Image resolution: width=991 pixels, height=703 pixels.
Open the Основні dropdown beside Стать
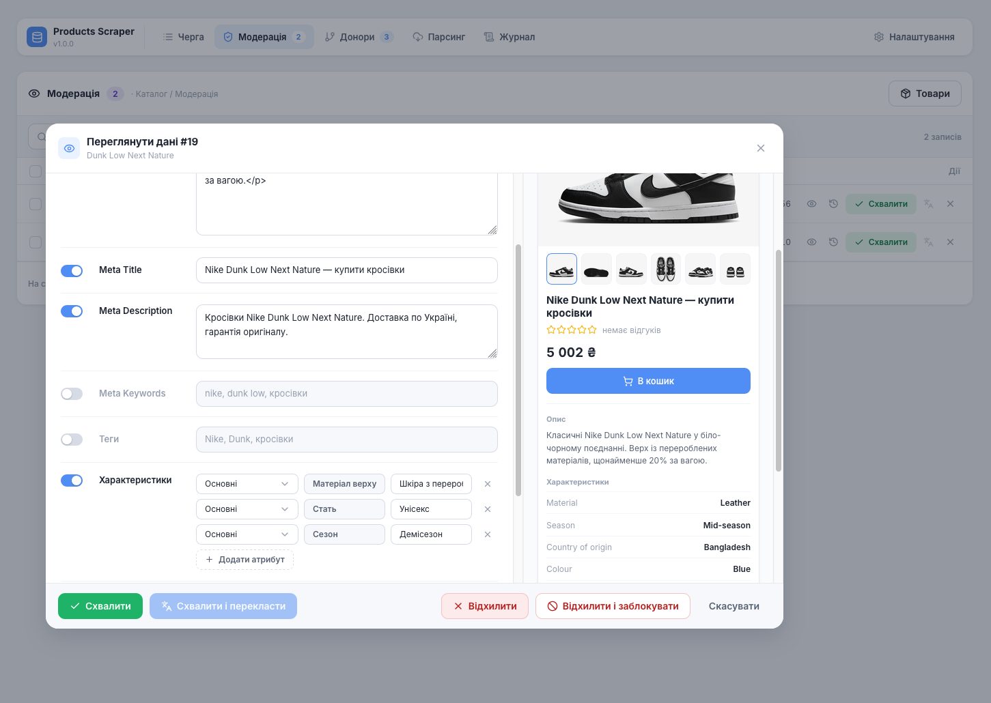247,509
